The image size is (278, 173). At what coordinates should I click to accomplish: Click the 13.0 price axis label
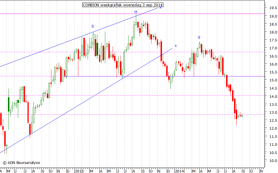tap(273, 112)
